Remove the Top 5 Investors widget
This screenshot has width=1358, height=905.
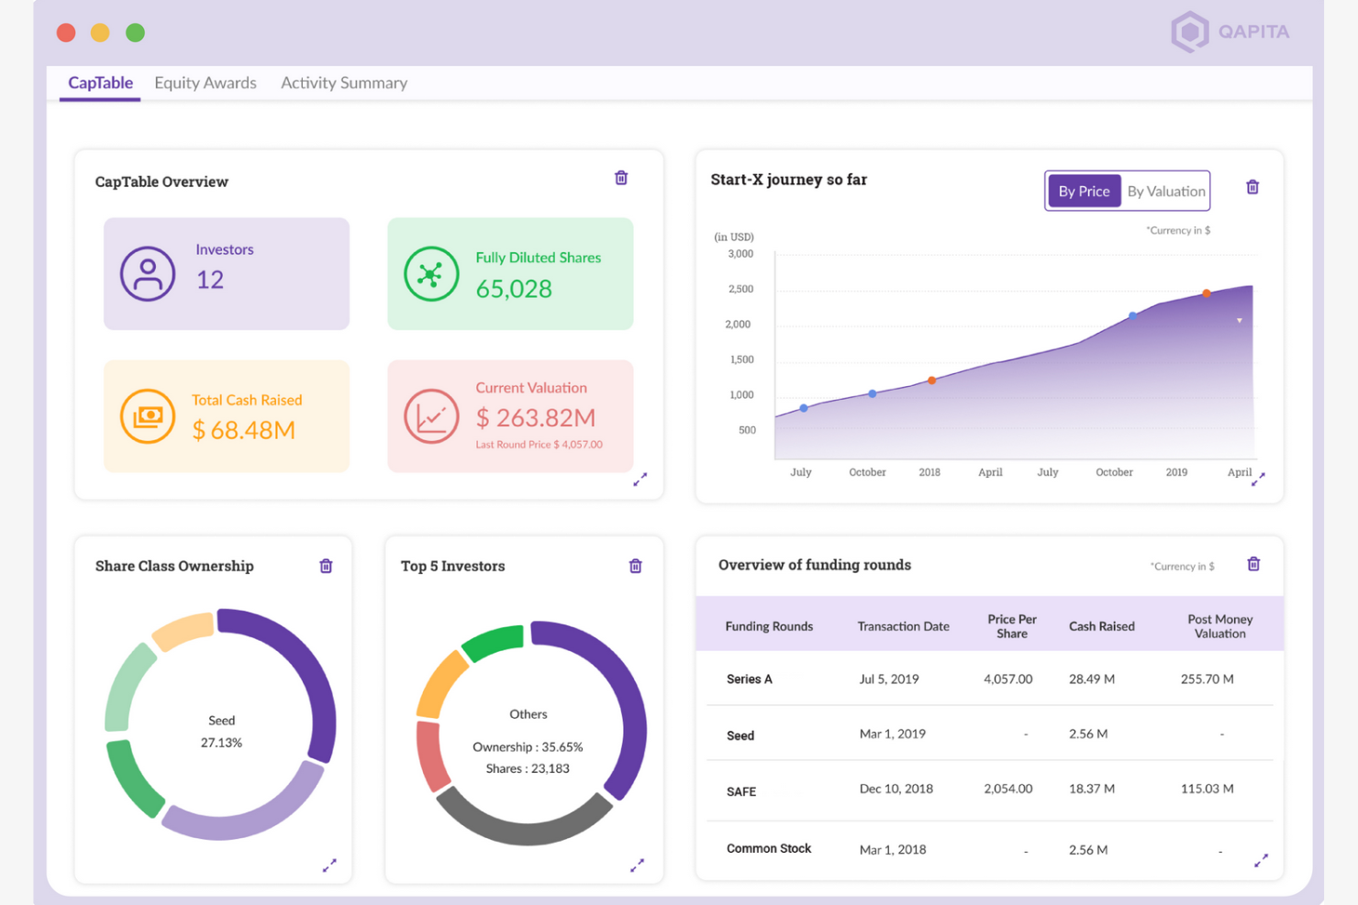click(x=636, y=566)
